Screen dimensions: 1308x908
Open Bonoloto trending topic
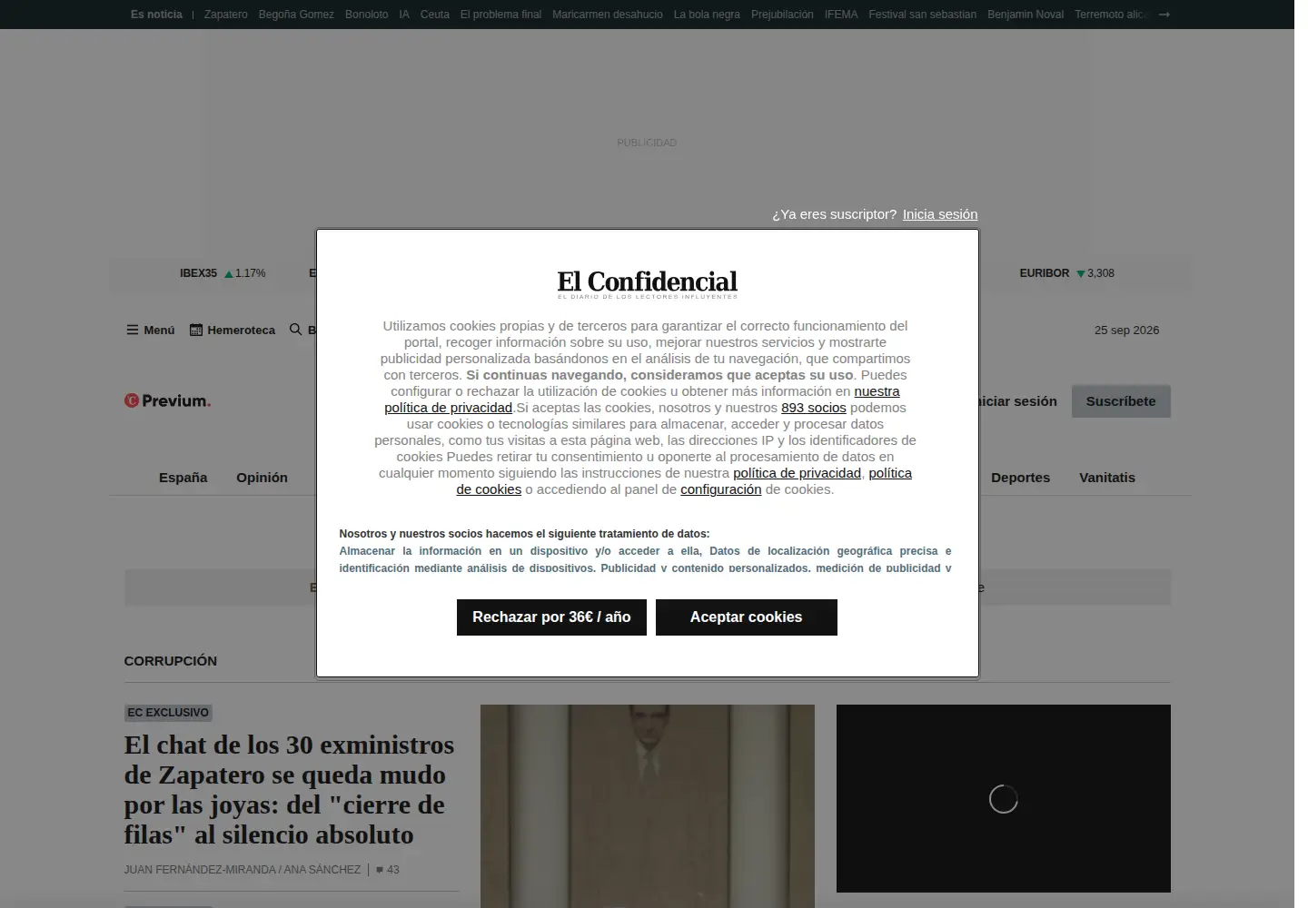coord(367,15)
